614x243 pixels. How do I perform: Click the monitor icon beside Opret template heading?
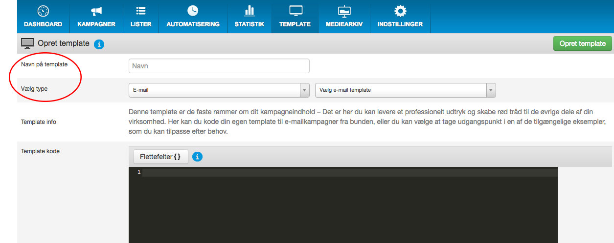27,43
